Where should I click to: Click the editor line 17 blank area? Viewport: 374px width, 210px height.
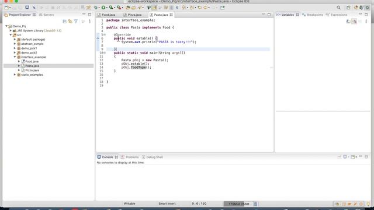pyautogui.click(x=188, y=78)
